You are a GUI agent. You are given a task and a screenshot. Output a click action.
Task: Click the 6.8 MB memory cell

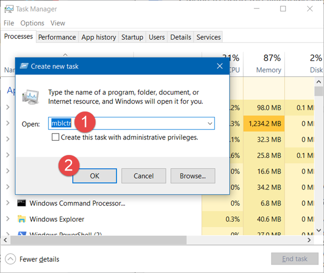(264, 203)
